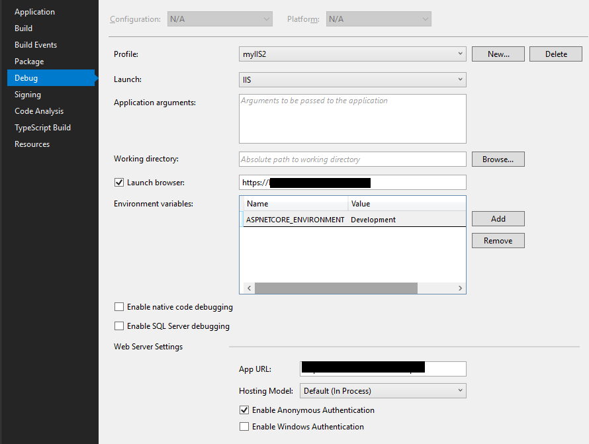
Task: Switch to the Build tab
Action: point(23,28)
